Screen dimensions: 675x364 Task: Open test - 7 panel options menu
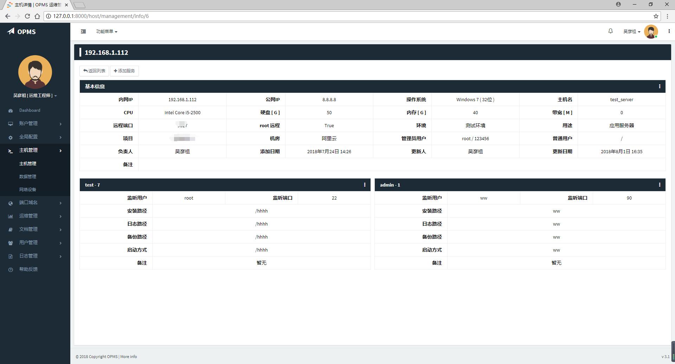[365, 185]
